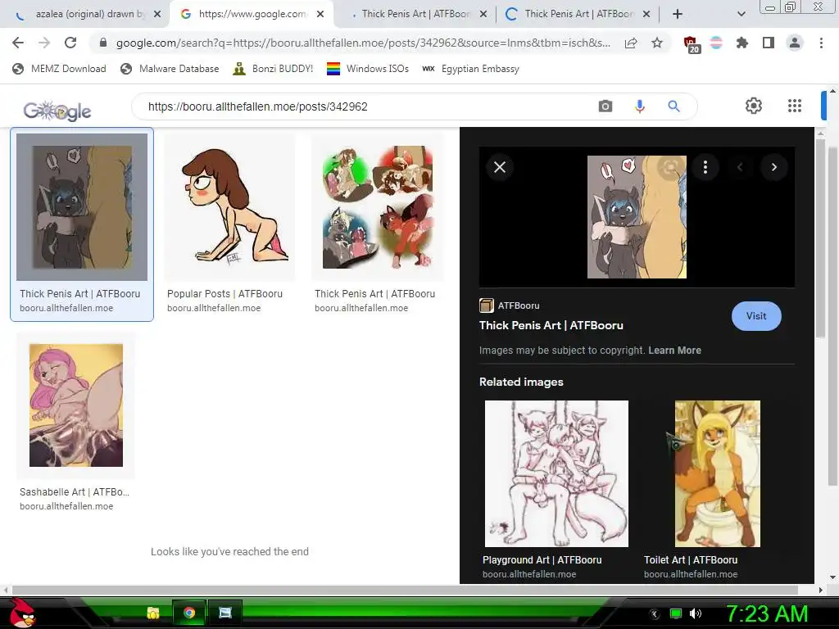Open the Egyptian Embassy bookmark
This screenshot has height=629, width=839.
pyautogui.click(x=471, y=69)
